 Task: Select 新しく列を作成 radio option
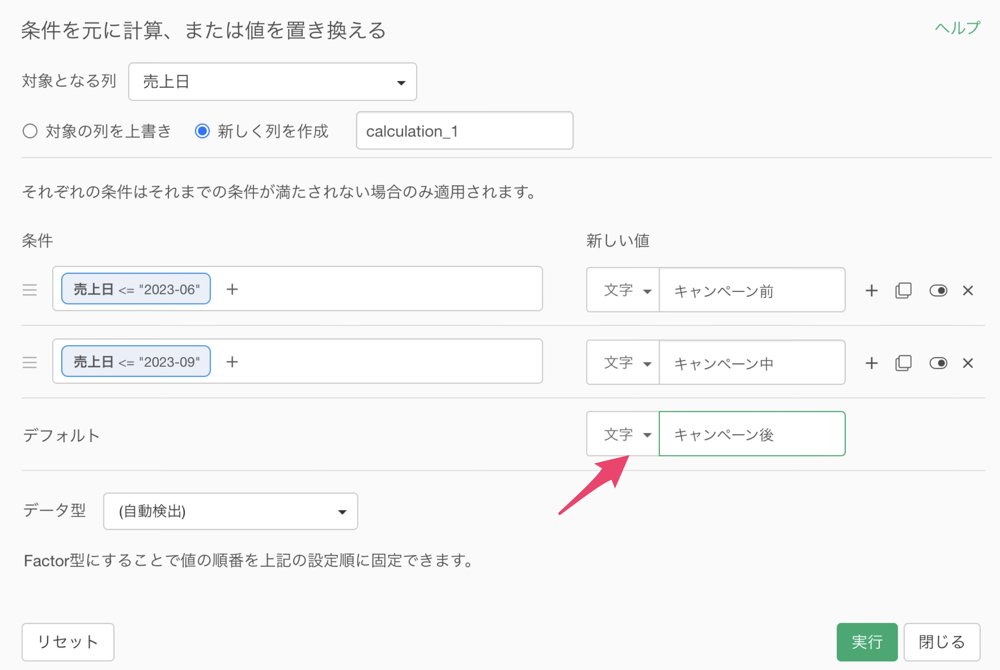202,131
